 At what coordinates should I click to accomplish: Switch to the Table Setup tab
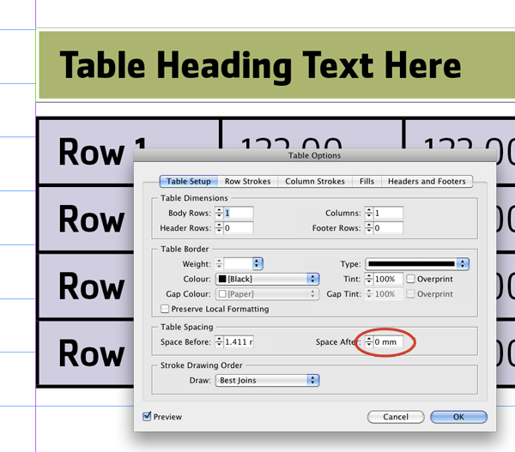click(189, 181)
